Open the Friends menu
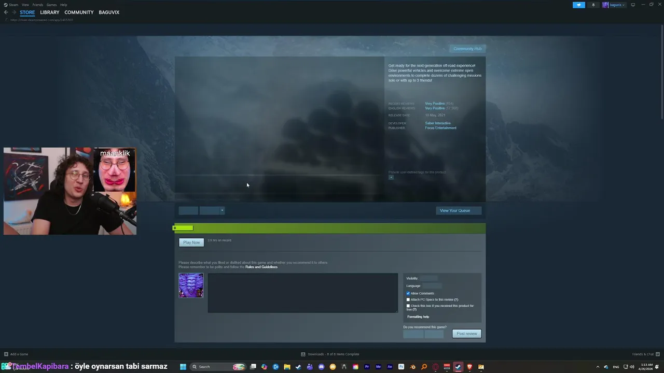The width and height of the screenshot is (664, 373). [x=38, y=5]
